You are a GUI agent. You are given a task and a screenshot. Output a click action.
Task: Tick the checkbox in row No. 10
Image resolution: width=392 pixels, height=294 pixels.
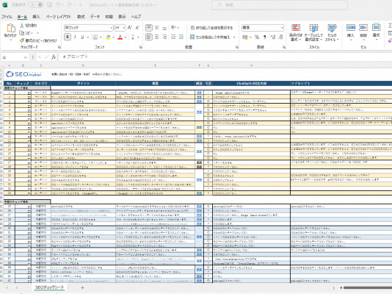[29, 132]
